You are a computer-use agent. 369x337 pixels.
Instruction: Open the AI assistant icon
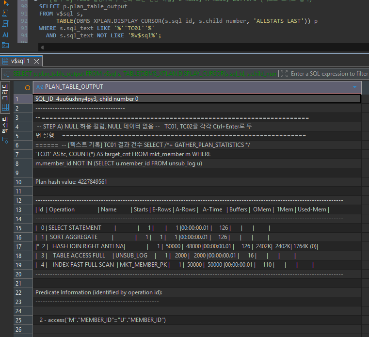[5, 35]
